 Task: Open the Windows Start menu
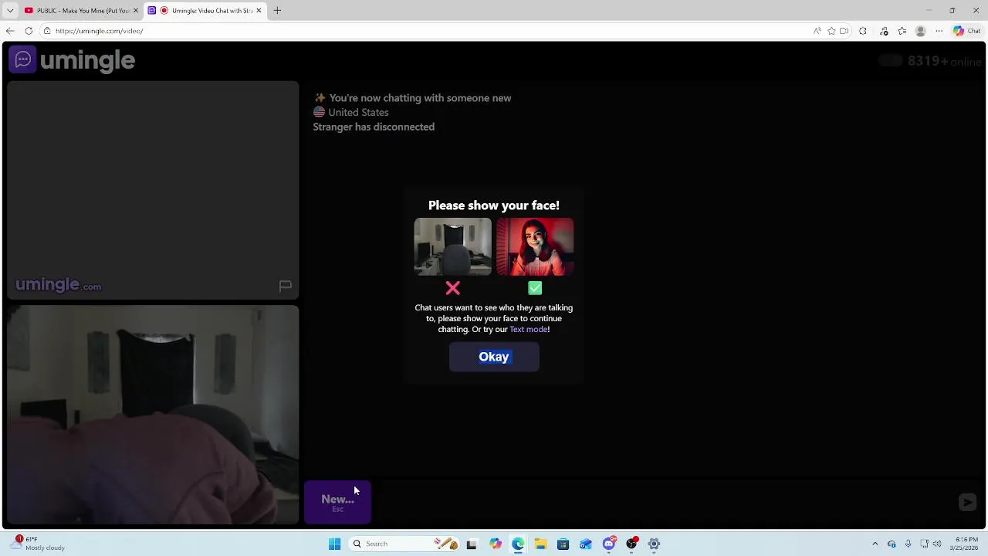point(334,544)
